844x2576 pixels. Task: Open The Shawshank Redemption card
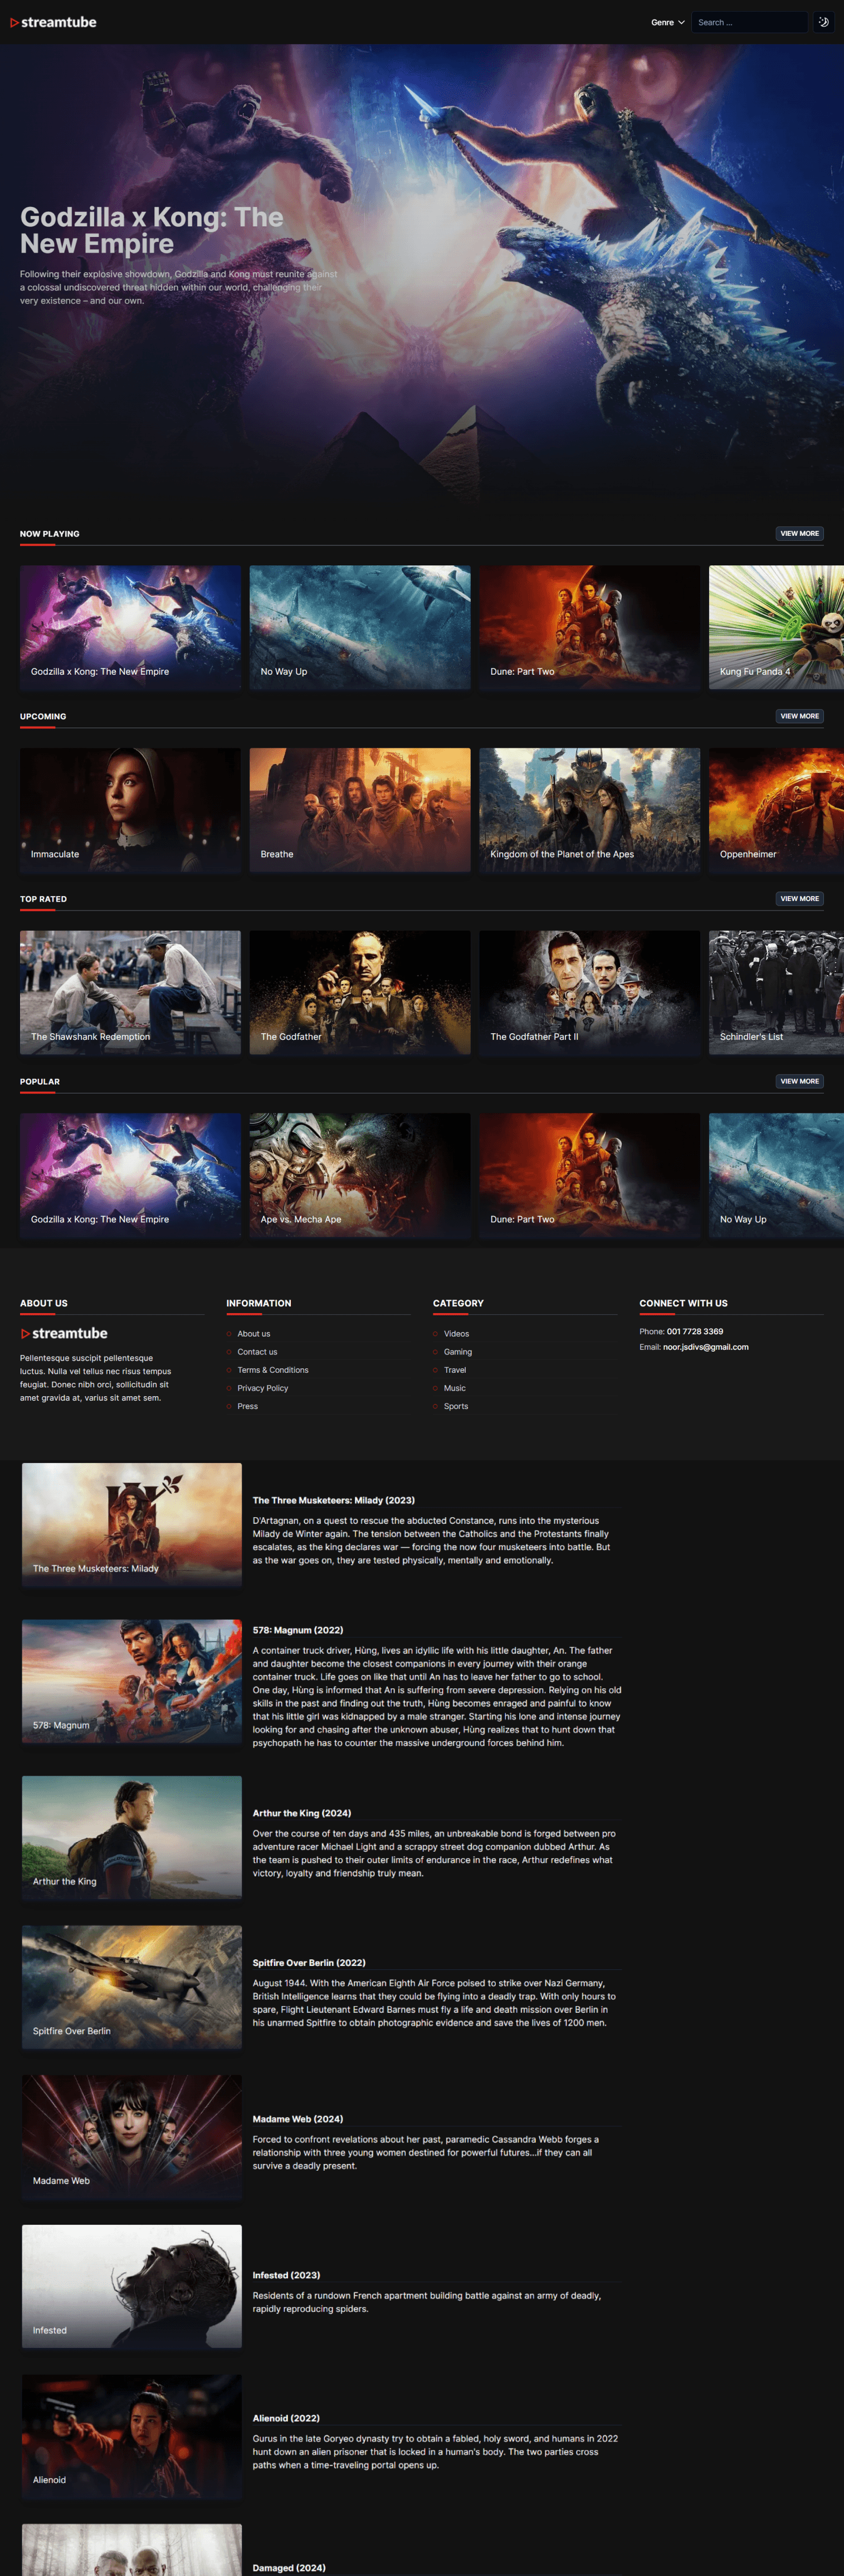click(x=130, y=992)
